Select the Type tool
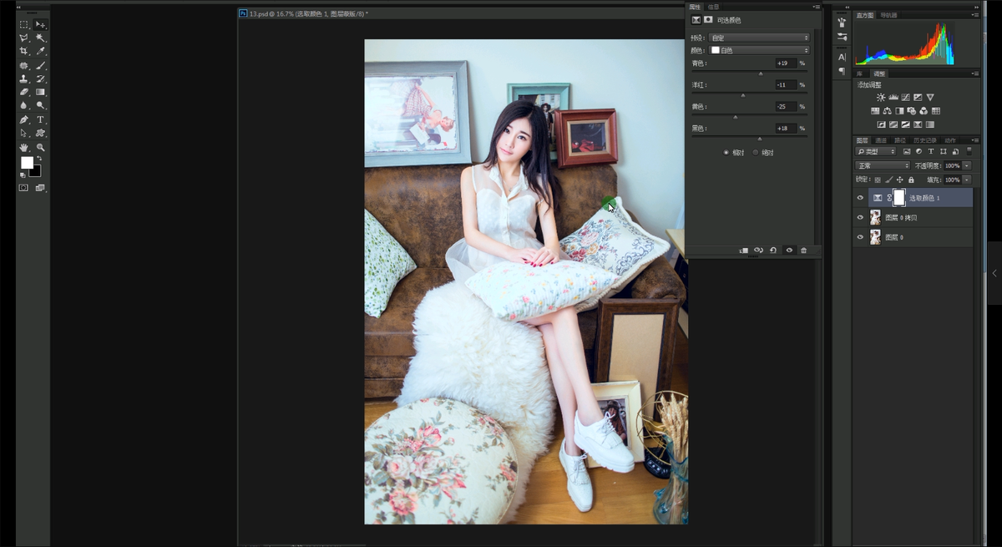1002x547 pixels. click(40, 119)
